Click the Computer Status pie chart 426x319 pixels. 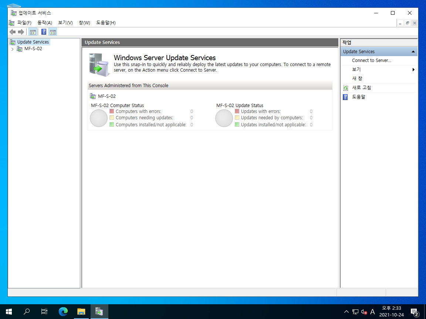click(99, 118)
